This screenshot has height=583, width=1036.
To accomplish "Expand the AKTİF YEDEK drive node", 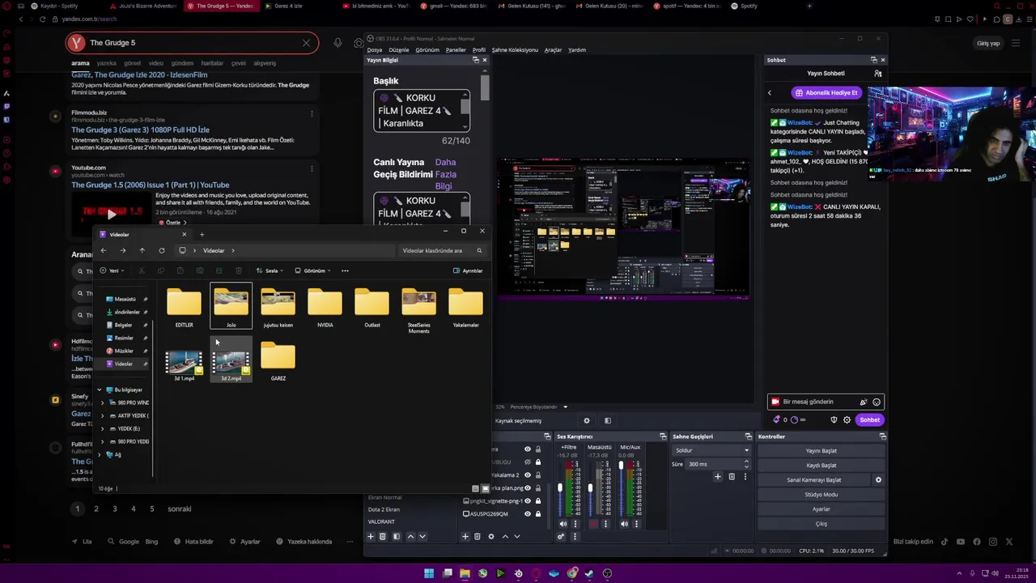I will 102,415.
